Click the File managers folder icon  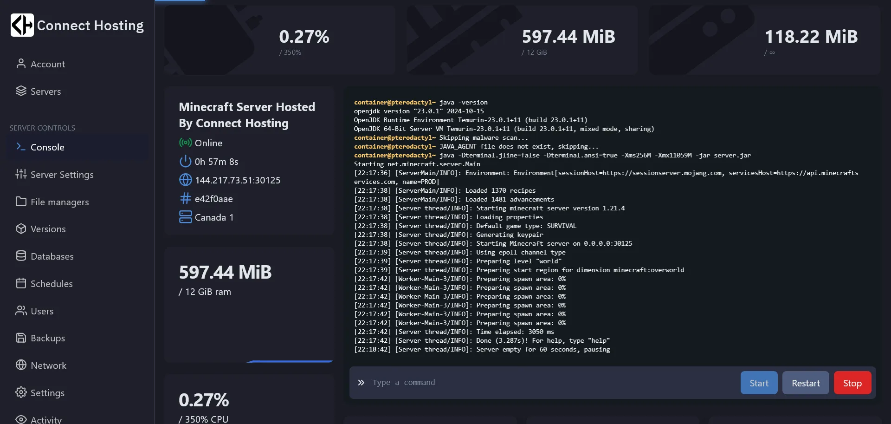(x=21, y=202)
